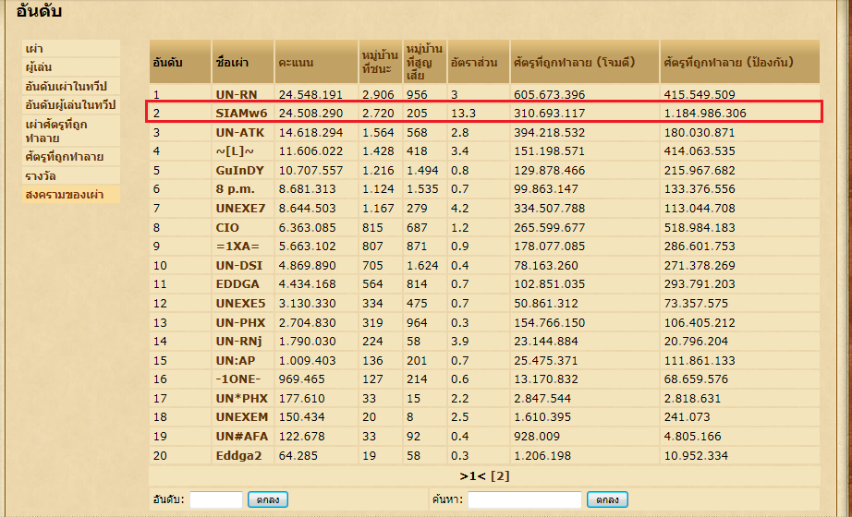Click the ค้นหา search input field

pos(524,499)
